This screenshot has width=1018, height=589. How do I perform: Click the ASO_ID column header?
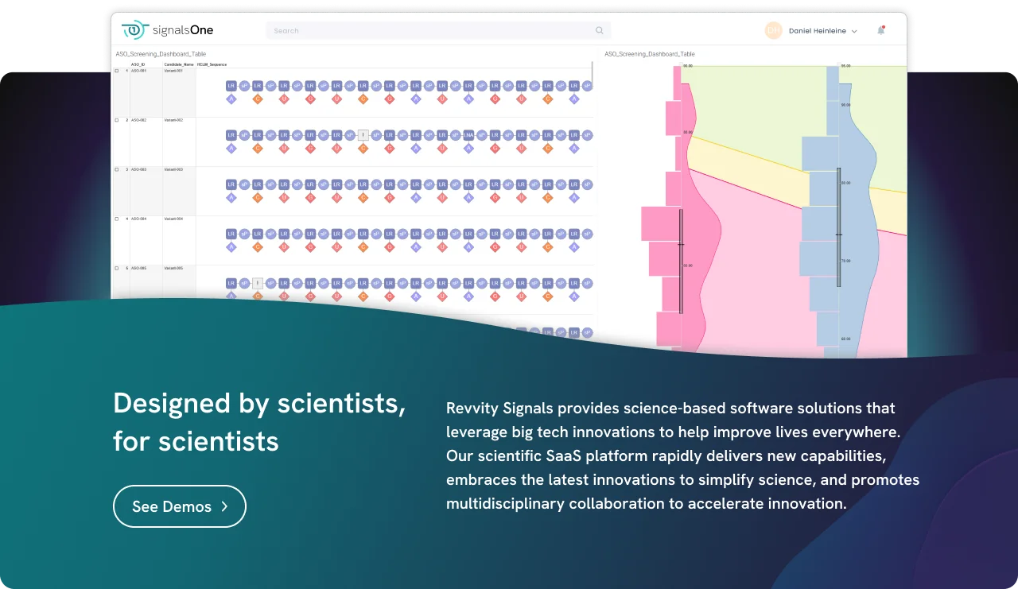click(138, 64)
